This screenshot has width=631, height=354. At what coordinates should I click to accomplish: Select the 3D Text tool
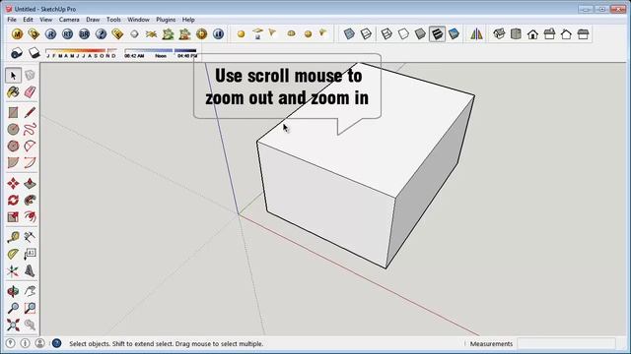pyautogui.click(x=30, y=271)
